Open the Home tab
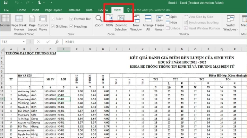The width and height of the screenshot is (247, 138). [x=22, y=10]
